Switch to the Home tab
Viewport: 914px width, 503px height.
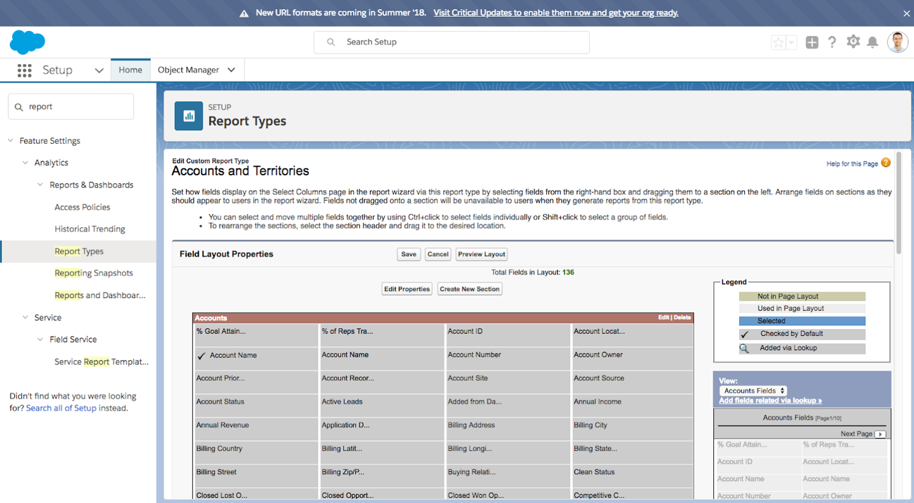[x=130, y=70]
